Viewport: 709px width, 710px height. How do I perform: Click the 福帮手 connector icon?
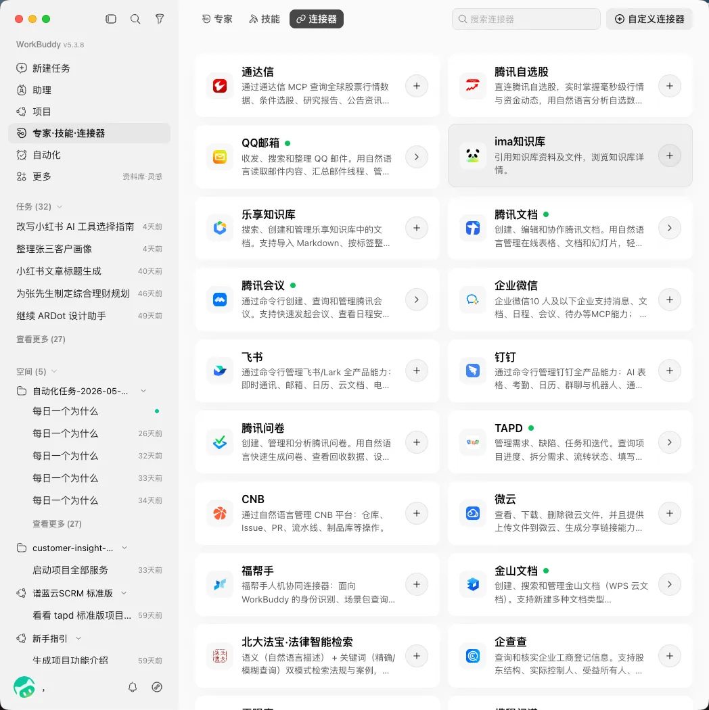(x=220, y=584)
